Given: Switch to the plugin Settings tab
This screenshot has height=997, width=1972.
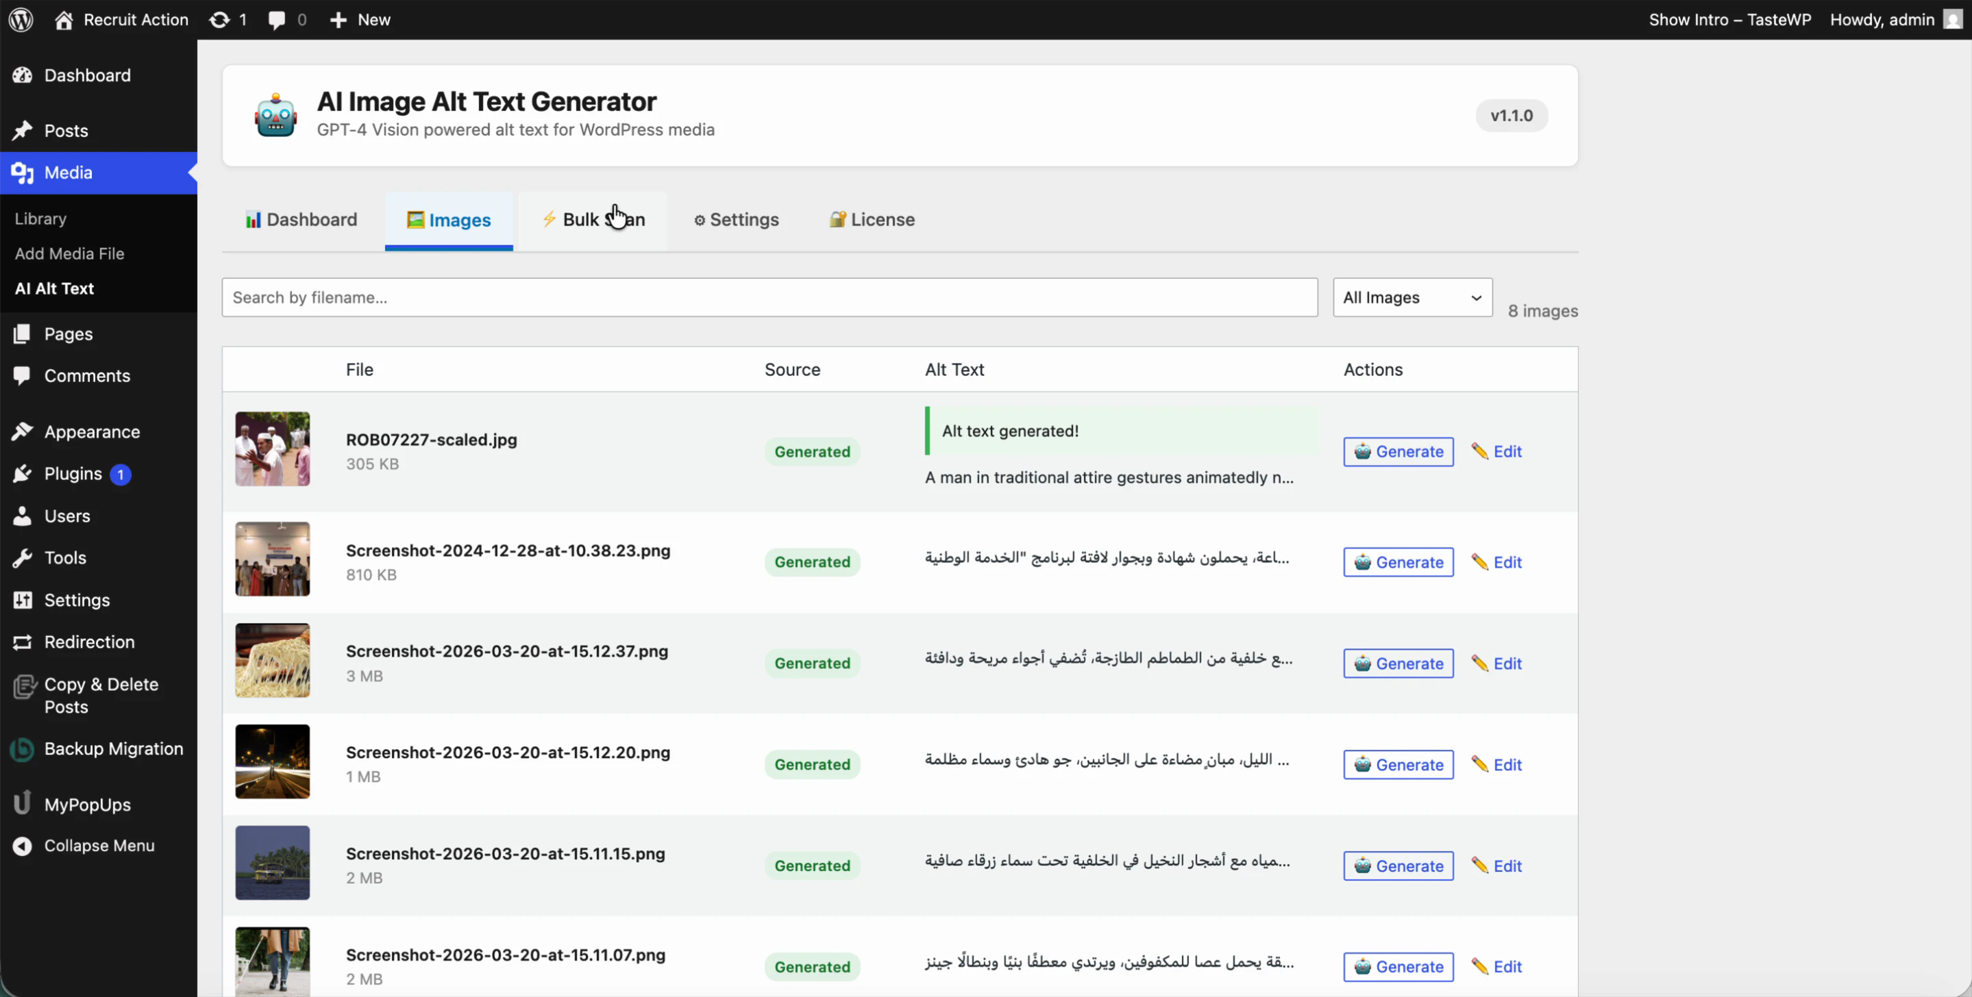Looking at the screenshot, I should coord(736,220).
